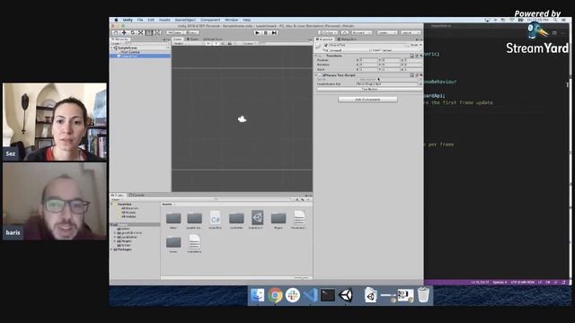Open the Gizmos dropdown in Scene view

(249, 43)
